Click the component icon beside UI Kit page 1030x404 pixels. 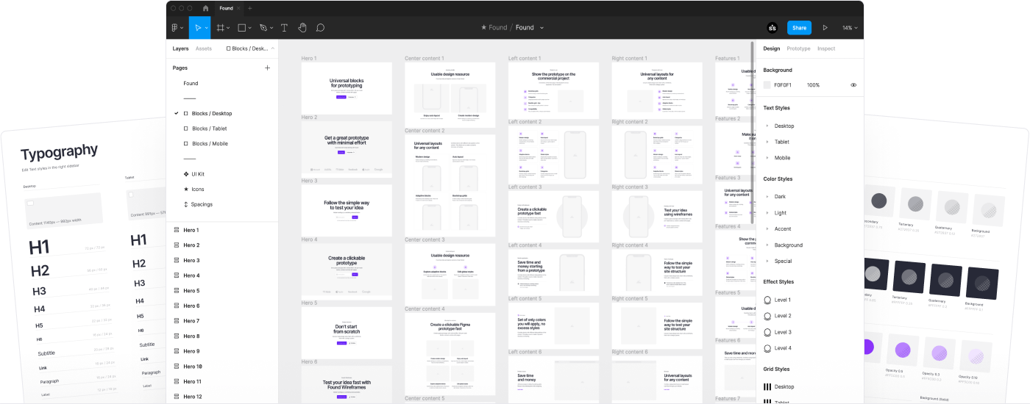[186, 174]
